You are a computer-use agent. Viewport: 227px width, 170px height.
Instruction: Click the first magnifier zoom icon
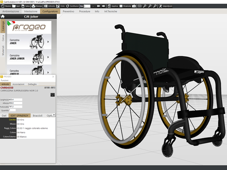[x=145, y=6]
